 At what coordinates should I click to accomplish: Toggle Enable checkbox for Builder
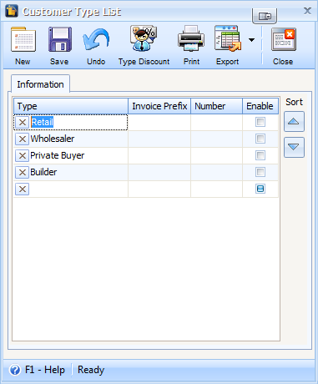point(260,172)
